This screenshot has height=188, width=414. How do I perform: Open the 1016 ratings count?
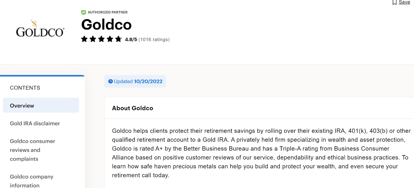click(154, 40)
